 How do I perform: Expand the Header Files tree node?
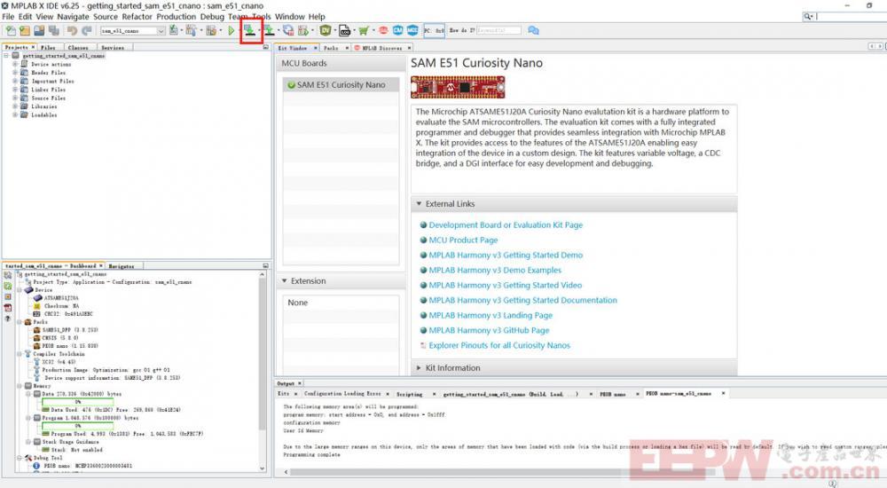tap(15, 73)
